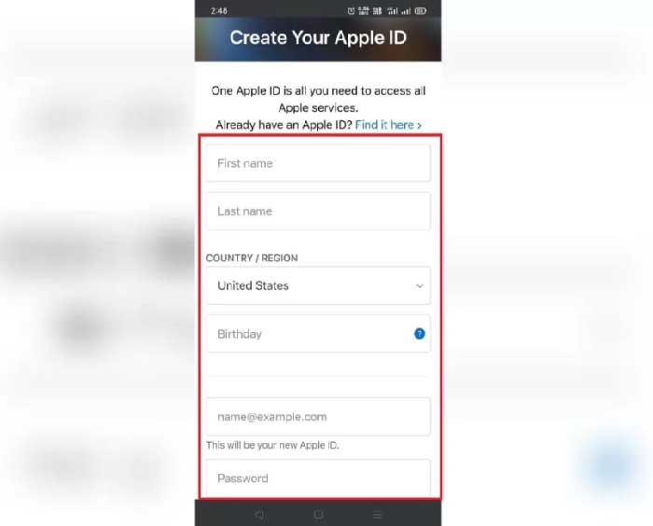The height and width of the screenshot is (526, 653).
Task: Tap the rightmost signal strength bars icon
Action: tap(406, 11)
